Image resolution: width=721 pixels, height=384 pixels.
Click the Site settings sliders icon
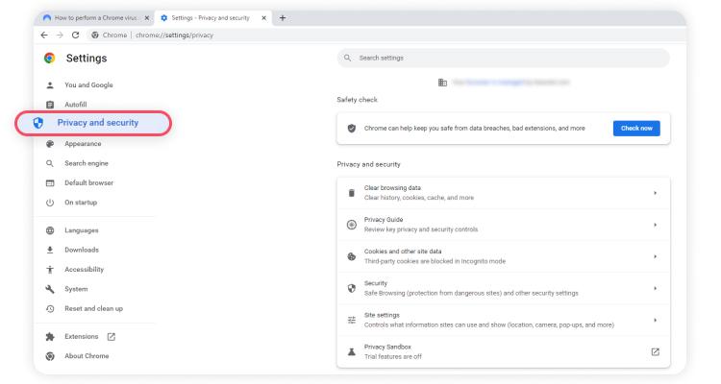pos(352,320)
